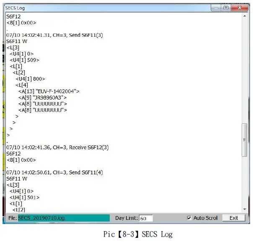This screenshot has height=242, width=253.
Task: Minimize the SECS Log window
Action: [216, 8]
